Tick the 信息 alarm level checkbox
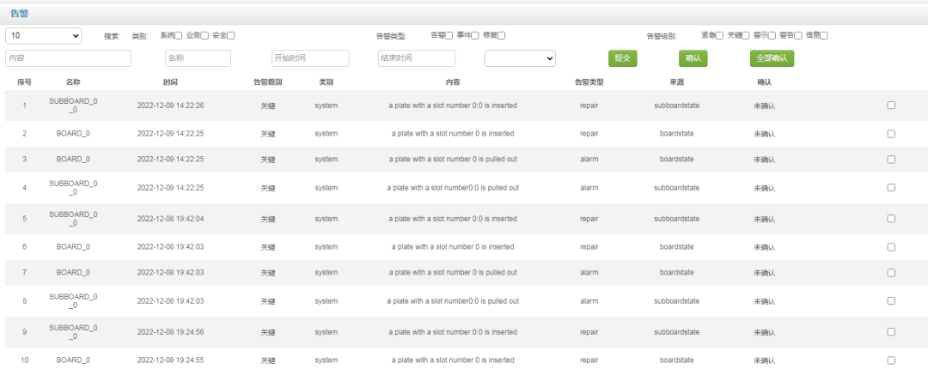Screen dimensions: 928x381 click(824, 35)
